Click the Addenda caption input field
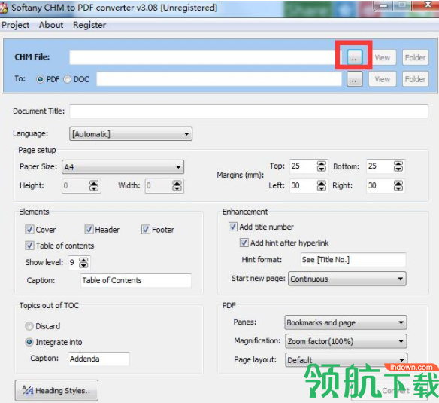 click(x=98, y=359)
